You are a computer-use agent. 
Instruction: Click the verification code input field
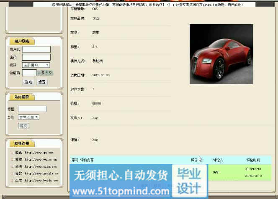[x=29, y=73]
